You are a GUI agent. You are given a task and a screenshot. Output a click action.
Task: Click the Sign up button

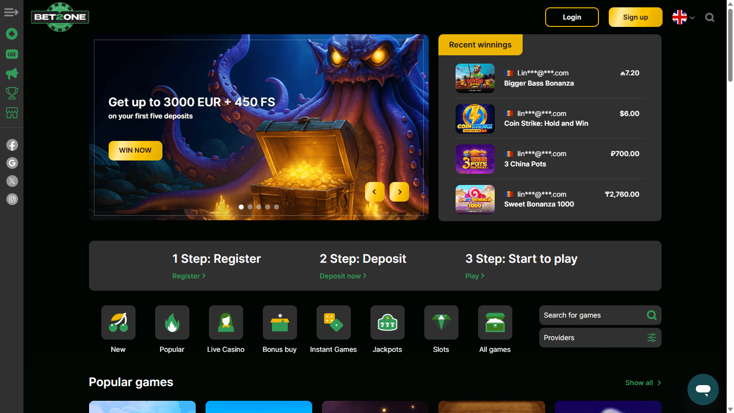[x=635, y=17]
